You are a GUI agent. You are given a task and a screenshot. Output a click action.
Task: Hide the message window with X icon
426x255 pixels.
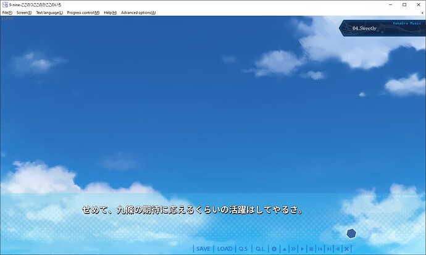point(347,249)
